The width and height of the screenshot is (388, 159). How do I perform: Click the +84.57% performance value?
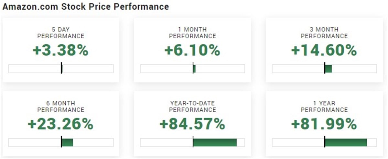tap(192, 124)
